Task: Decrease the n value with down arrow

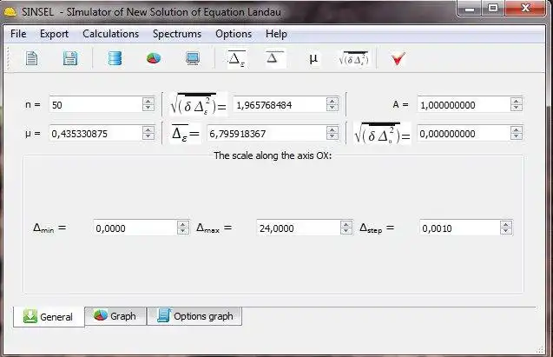Action: (x=148, y=108)
